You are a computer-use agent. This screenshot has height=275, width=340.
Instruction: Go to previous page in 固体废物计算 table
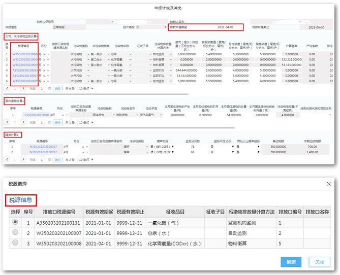tap(7, 122)
